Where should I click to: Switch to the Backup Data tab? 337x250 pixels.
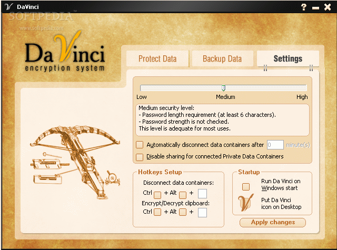click(222, 58)
